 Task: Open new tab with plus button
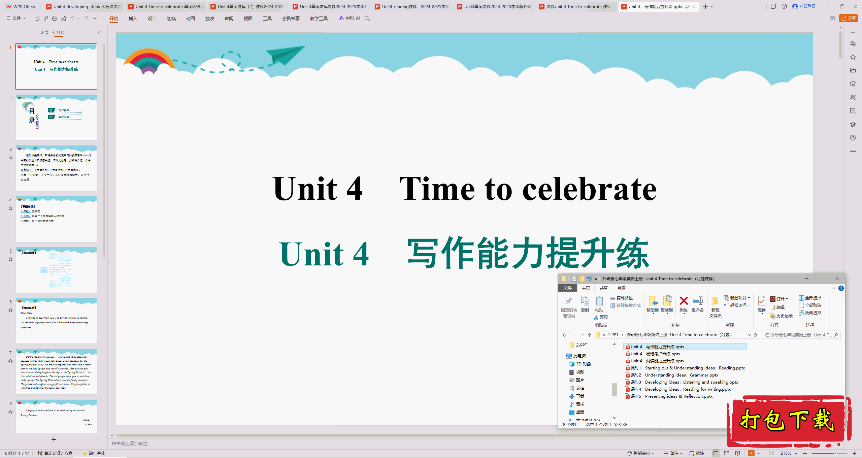(705, 7)
